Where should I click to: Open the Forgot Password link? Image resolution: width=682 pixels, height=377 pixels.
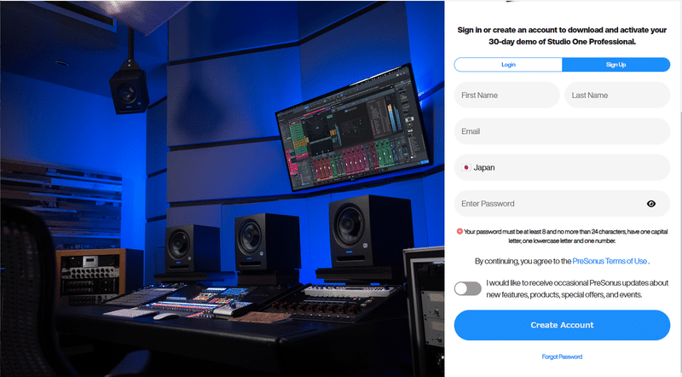(x=562, y=357)
